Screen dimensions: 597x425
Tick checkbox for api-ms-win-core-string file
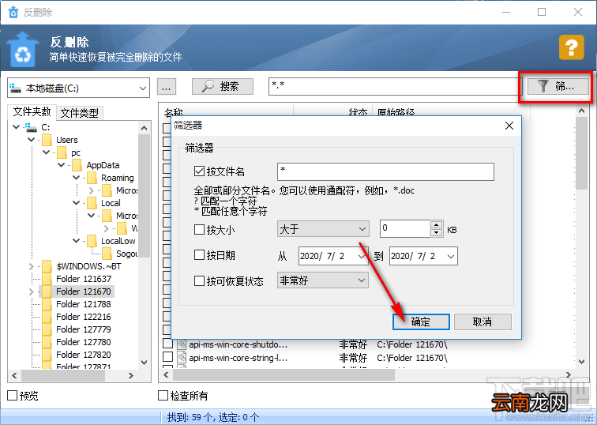point(167,357)
